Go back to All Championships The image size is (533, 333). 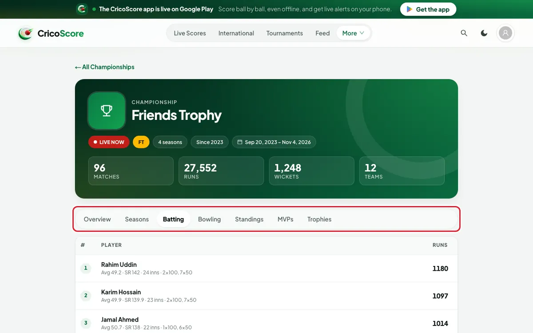click(x=105, y=67)
